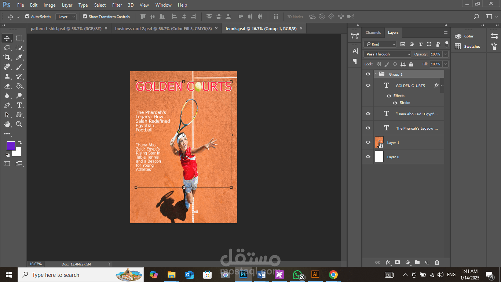The image size is (501, 282).
Task: Open the Opacity dropdown arrow
Action: [x=445, y=54]
